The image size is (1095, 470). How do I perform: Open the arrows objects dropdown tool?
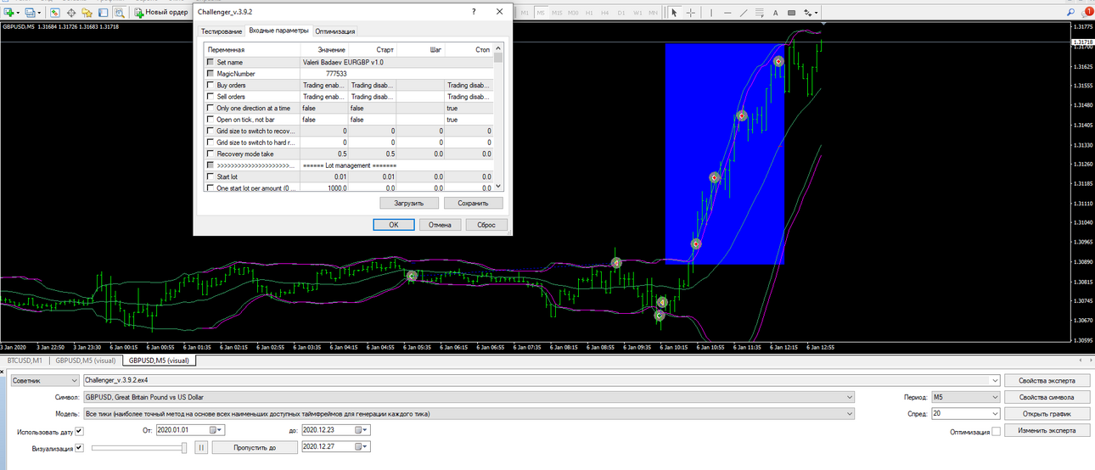click(811, 13)
